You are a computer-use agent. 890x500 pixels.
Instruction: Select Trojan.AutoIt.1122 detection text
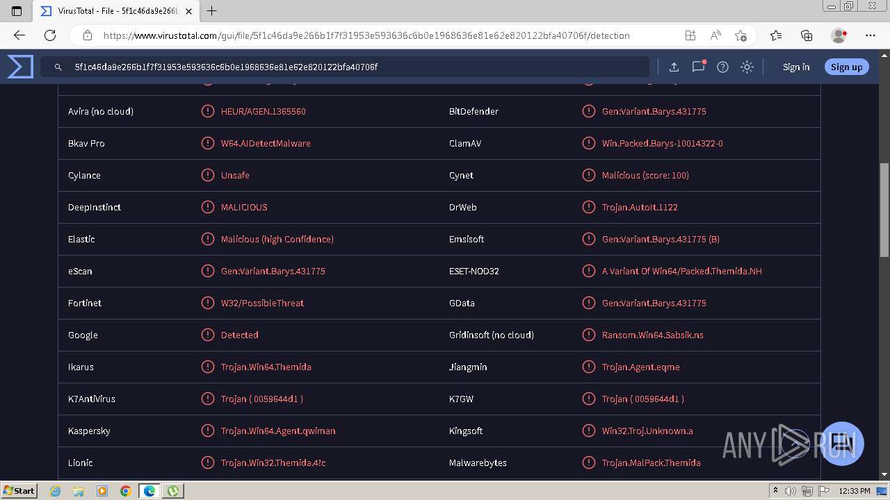point(640,207)
